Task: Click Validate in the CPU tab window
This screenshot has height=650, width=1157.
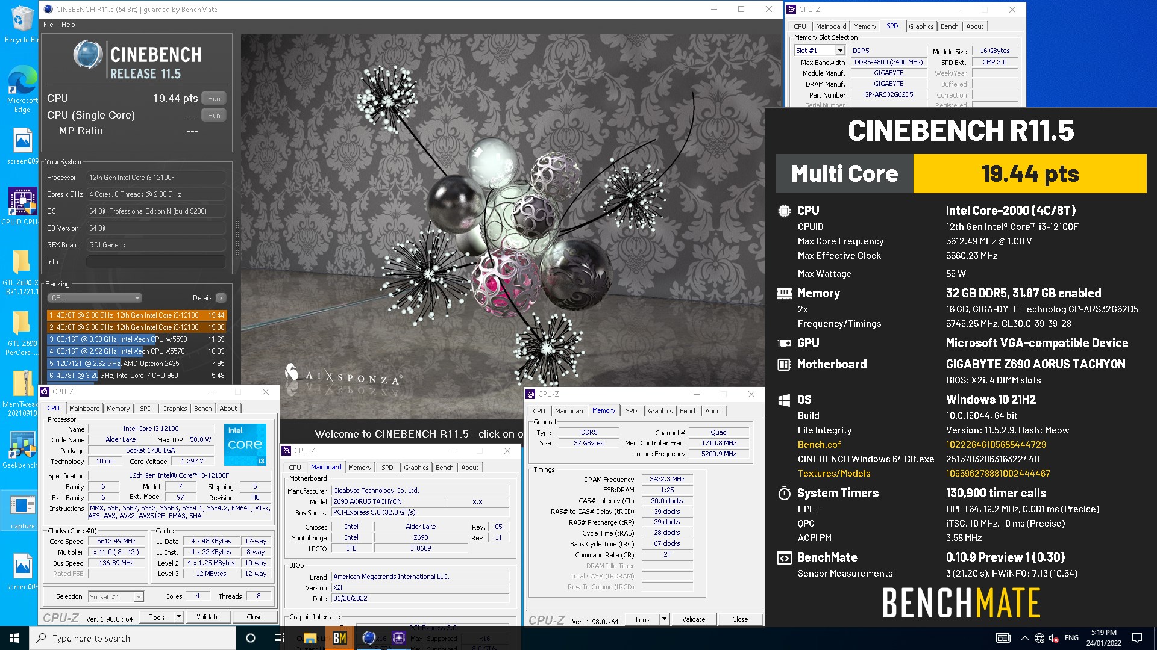Action: 208,617
